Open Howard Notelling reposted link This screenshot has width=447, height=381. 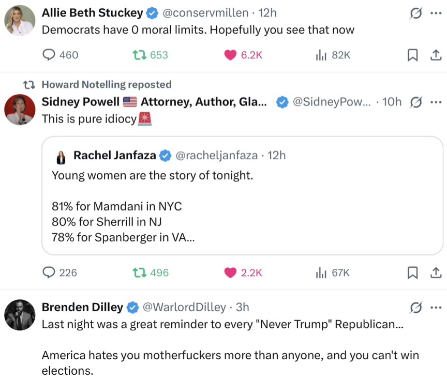[106, 84]
